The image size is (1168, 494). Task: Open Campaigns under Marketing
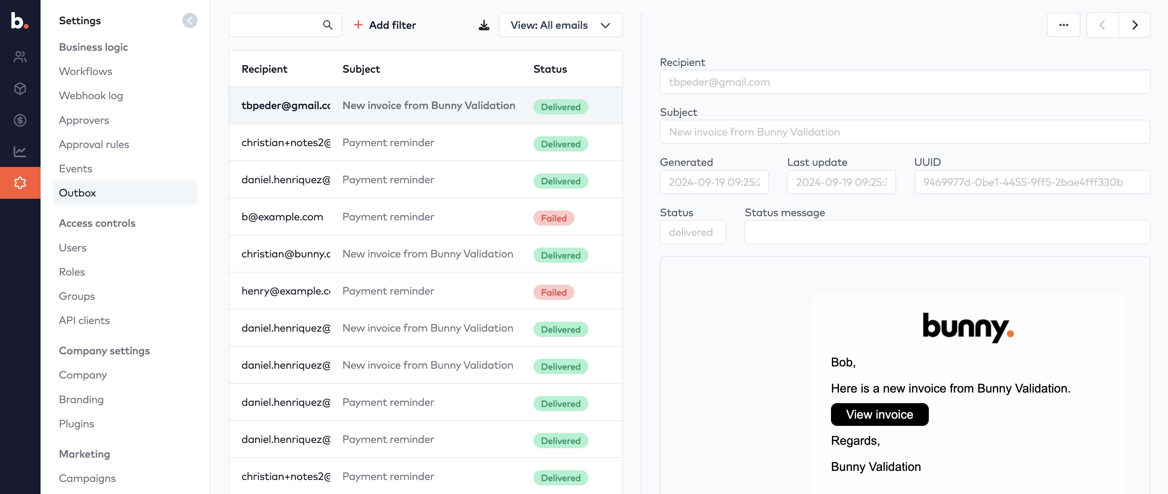88,478
